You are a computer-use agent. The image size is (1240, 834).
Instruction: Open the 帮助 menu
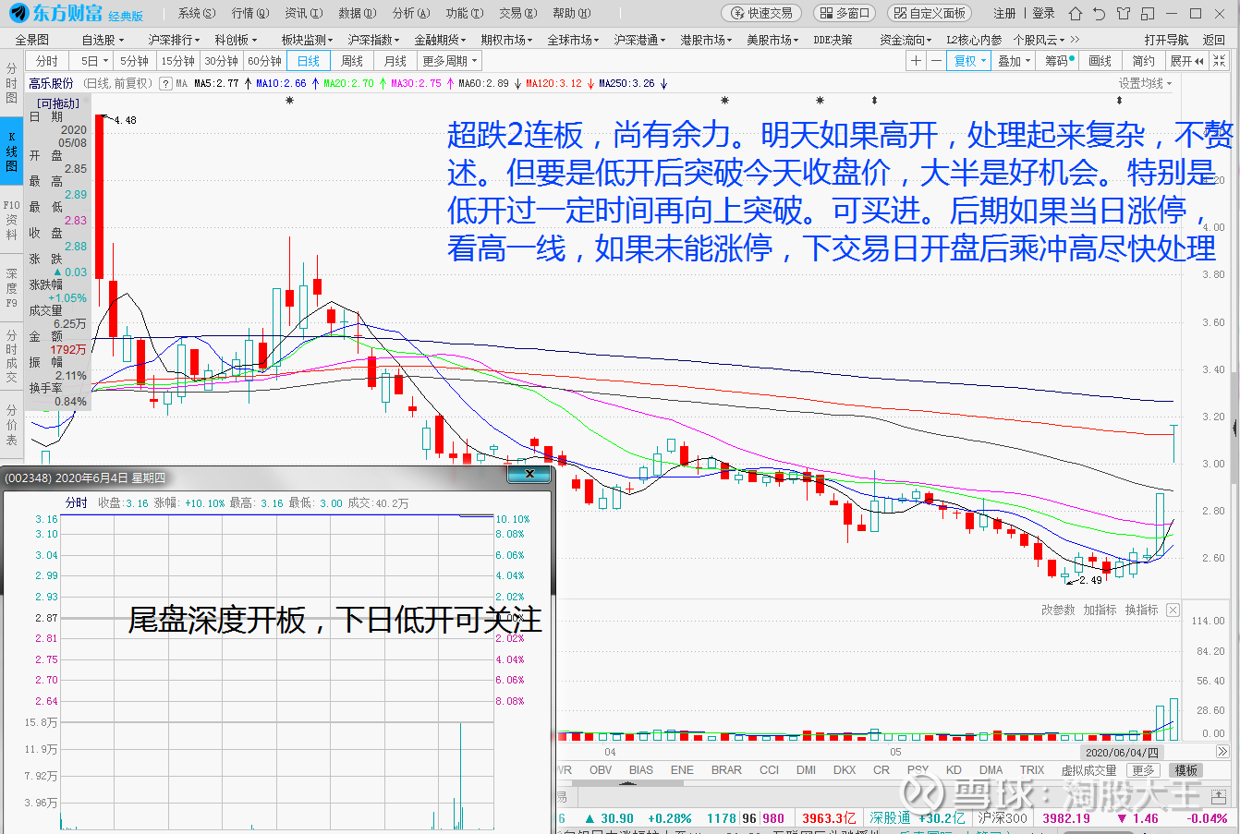[x=572, y=13]
